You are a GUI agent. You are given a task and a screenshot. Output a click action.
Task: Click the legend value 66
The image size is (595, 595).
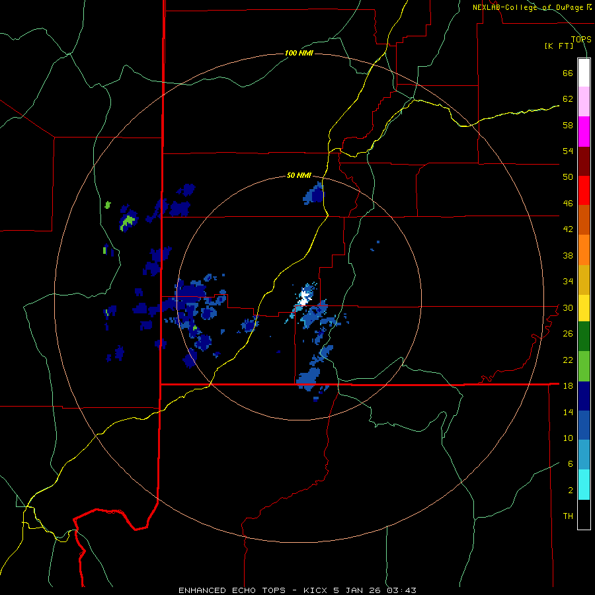568,73
